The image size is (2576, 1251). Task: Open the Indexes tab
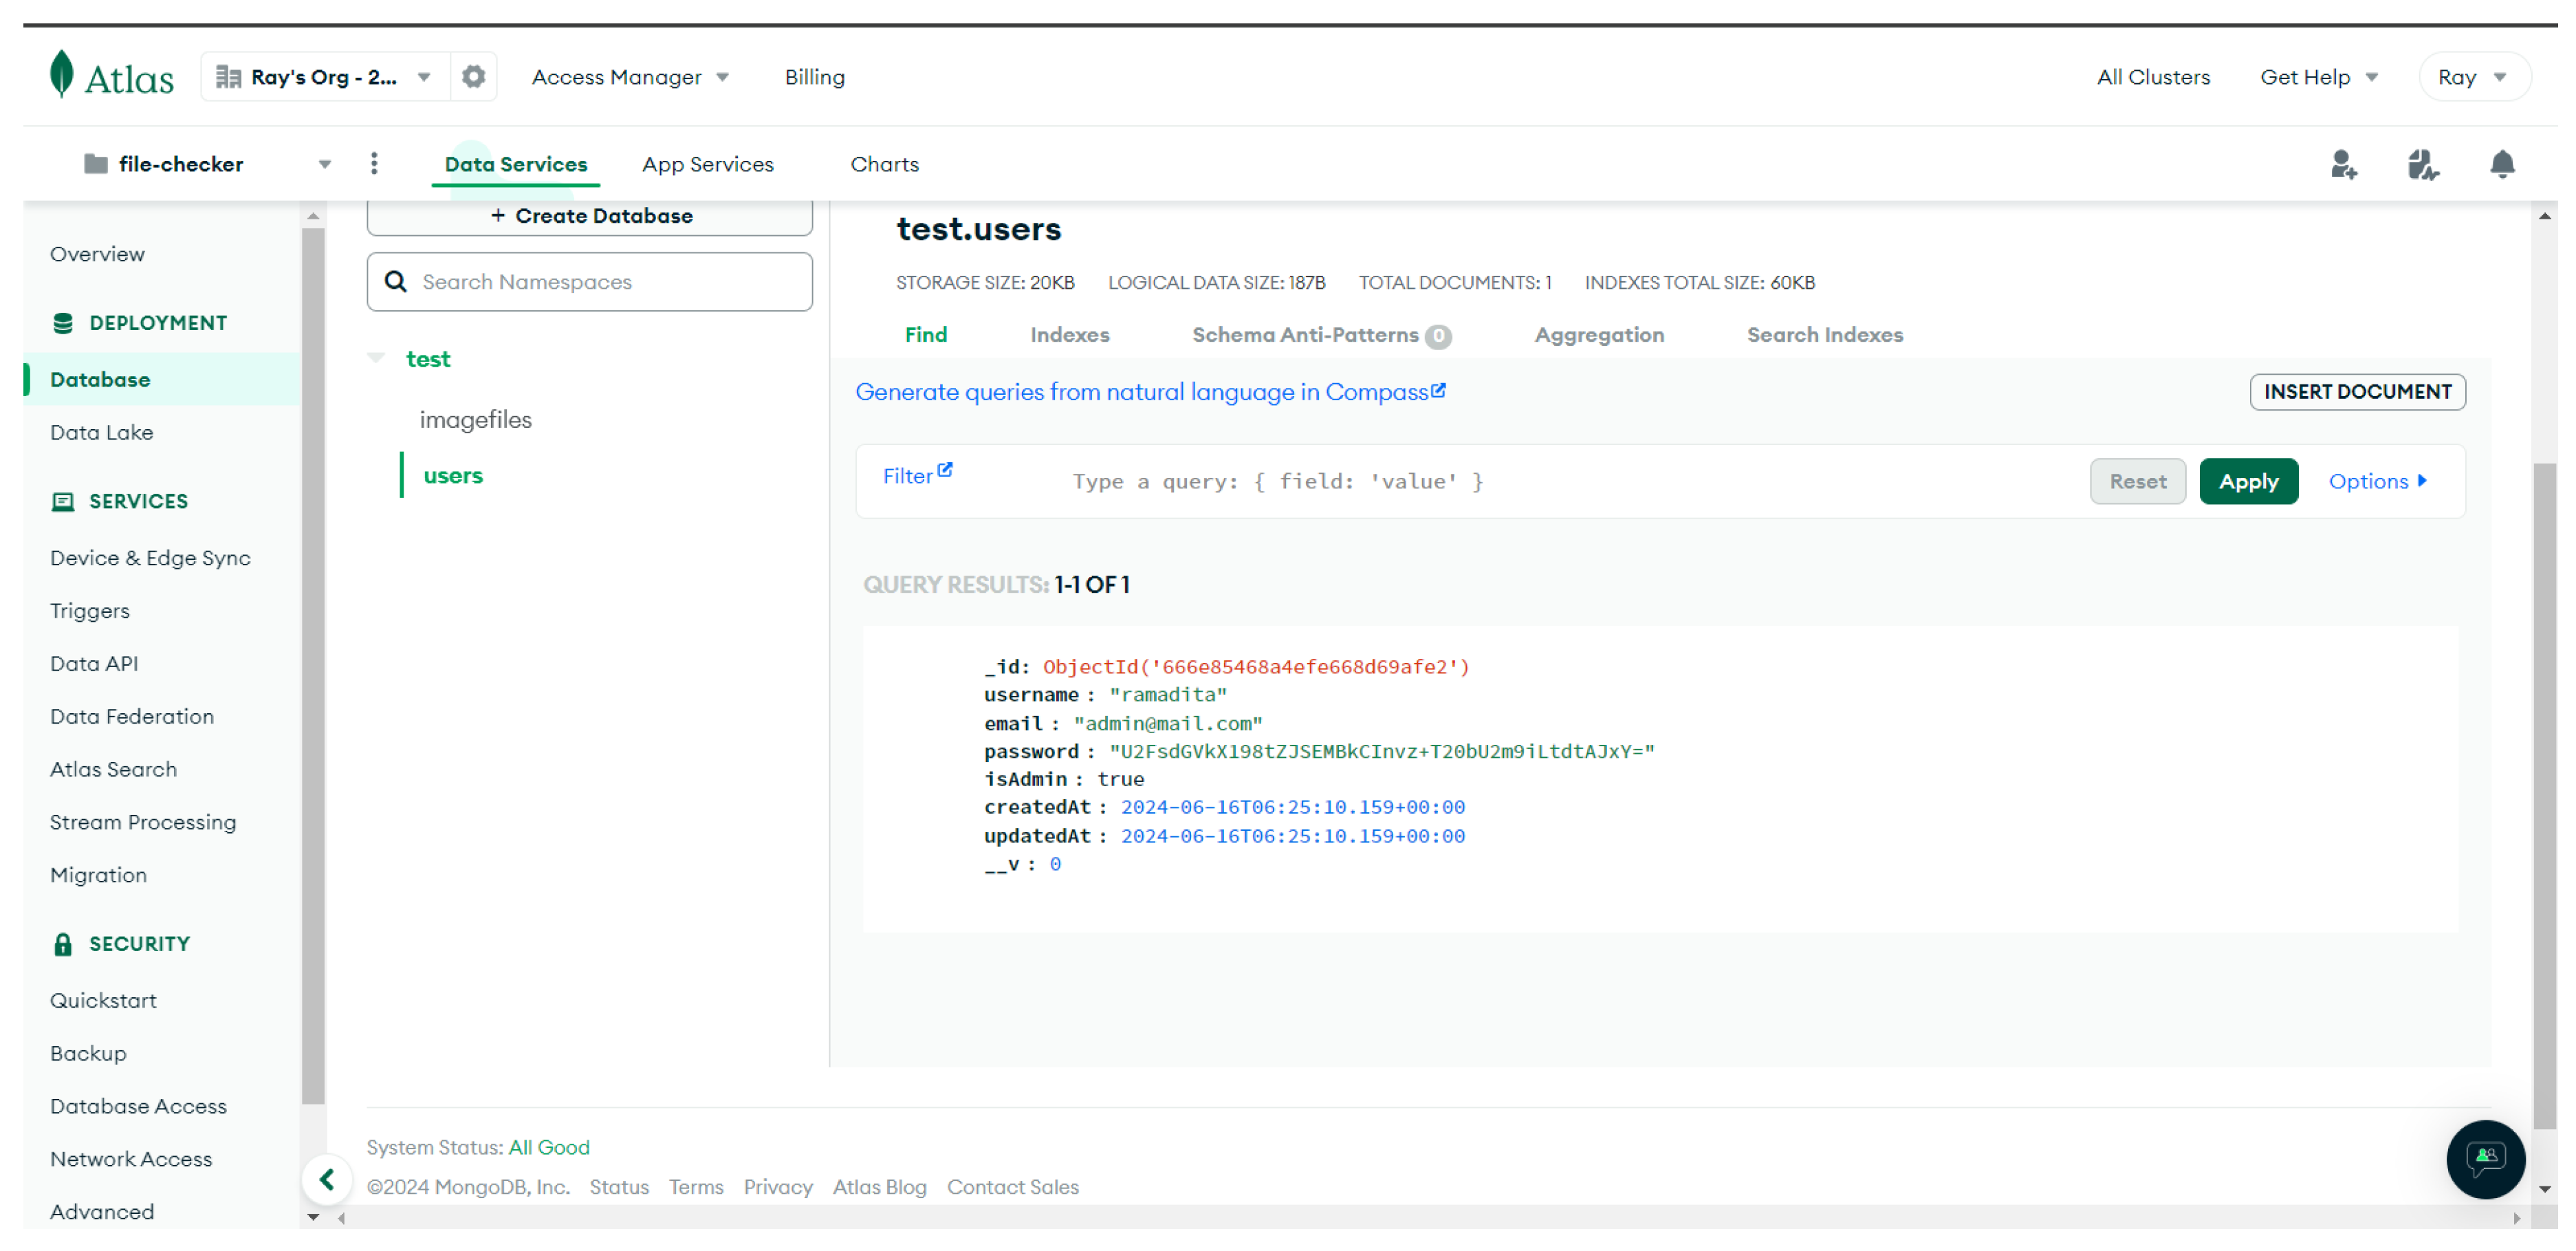tap(1069, 334)
